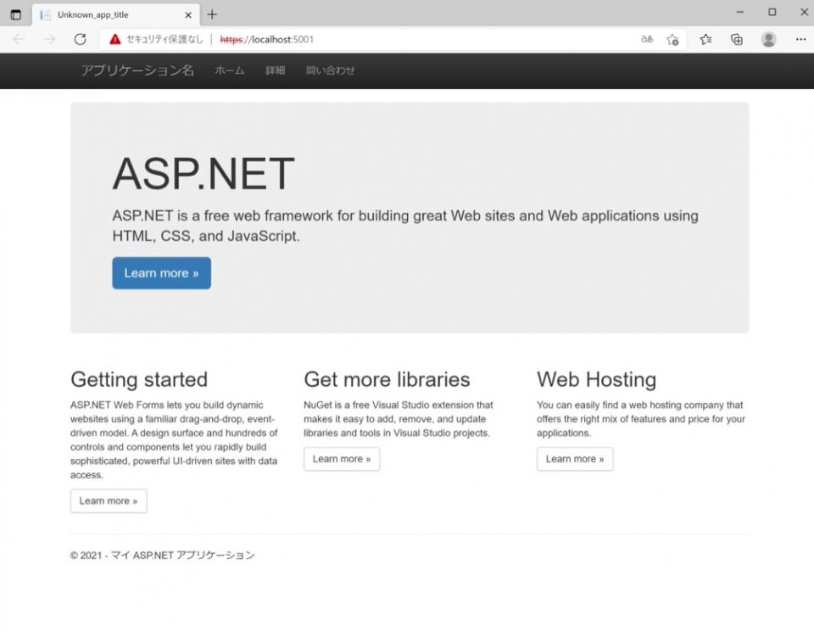This screenshot has width=814, height=632.
Task: Open Collections in the browser toolbar
Action: [x=737, y=39]
